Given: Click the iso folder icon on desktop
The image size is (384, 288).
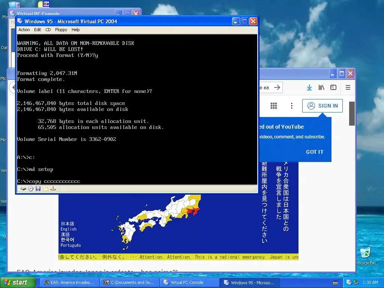Looking at the screenshot, I should (44, 4).
